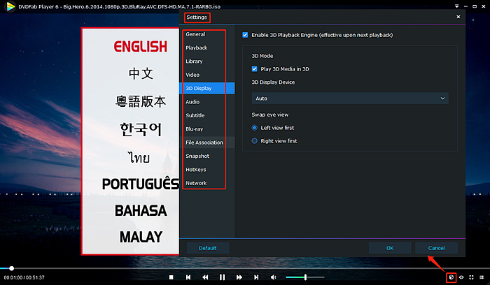Confirm settings with the OK button
The height and width of the screenshot is (285, 490).
click(x=390, y=248)
